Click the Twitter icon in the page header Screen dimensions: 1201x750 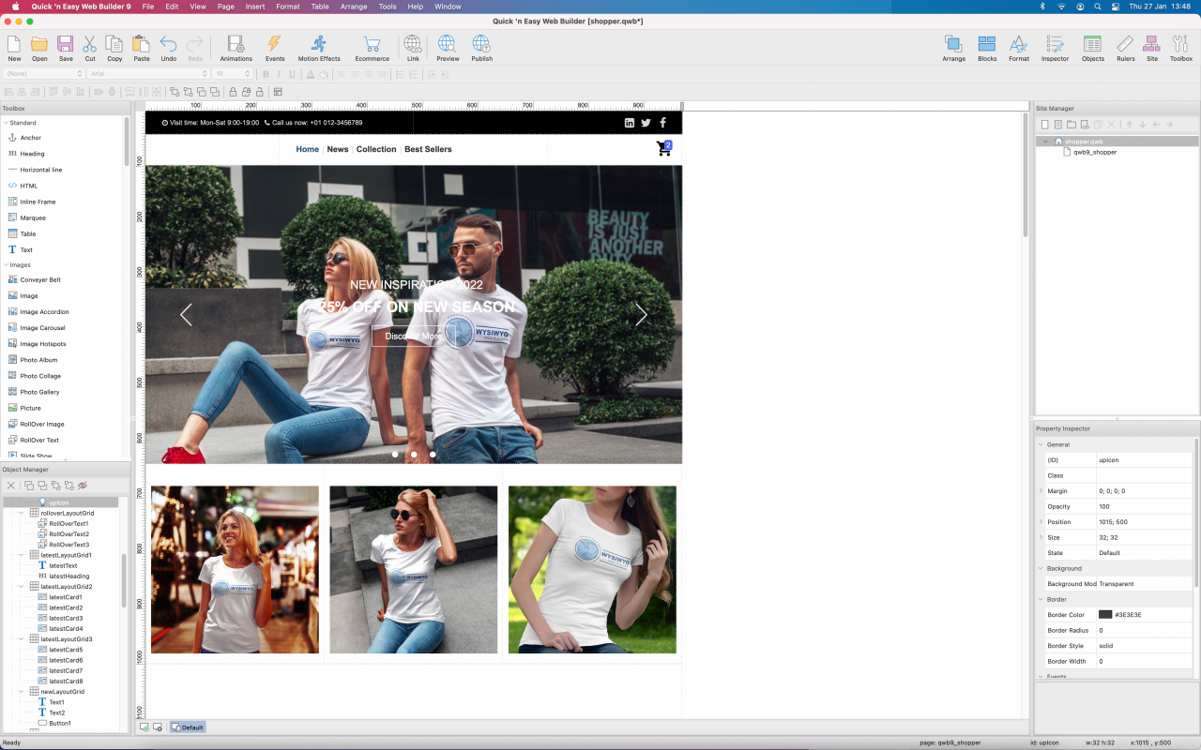[x=646, y=123]
